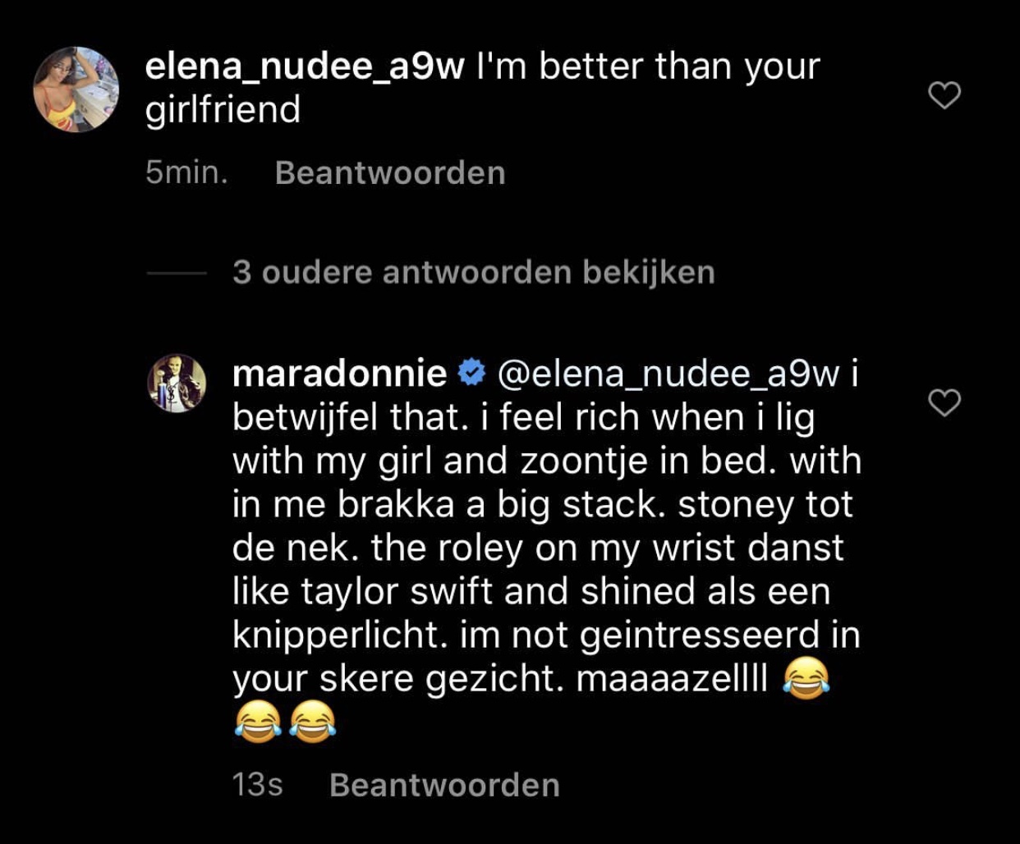Screen dimensions: 1020x844
Task: Click maradonnie's blue verified badge
Action: coord(471,374)
